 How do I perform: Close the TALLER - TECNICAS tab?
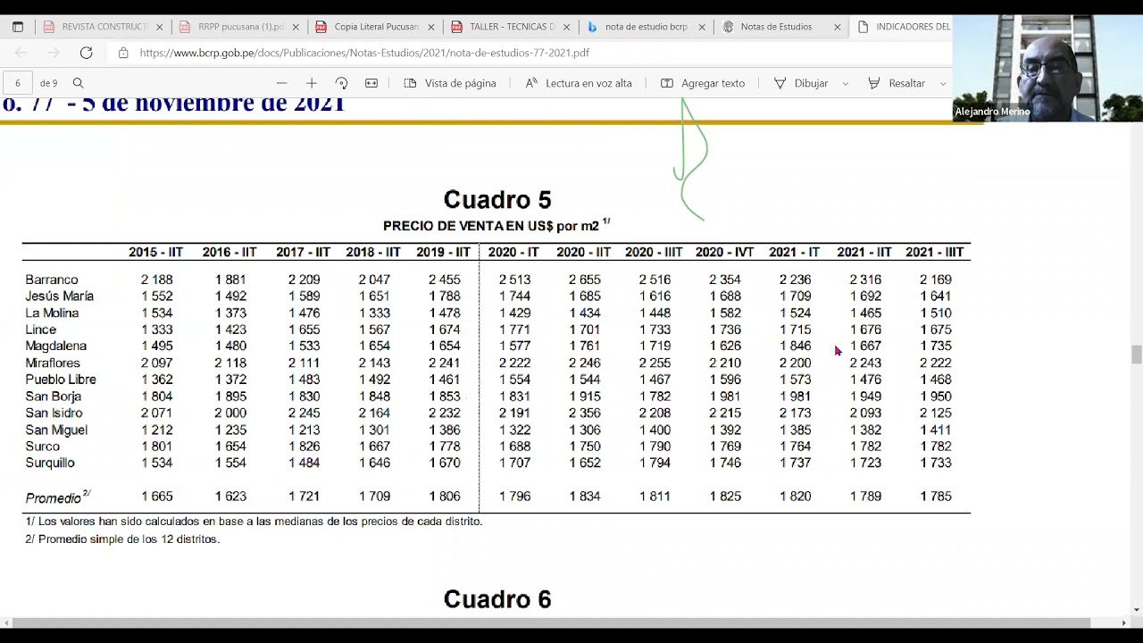tap(566, 27)
